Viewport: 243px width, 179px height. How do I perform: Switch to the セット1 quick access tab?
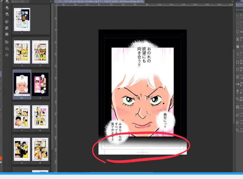click(x=239, y=5)
